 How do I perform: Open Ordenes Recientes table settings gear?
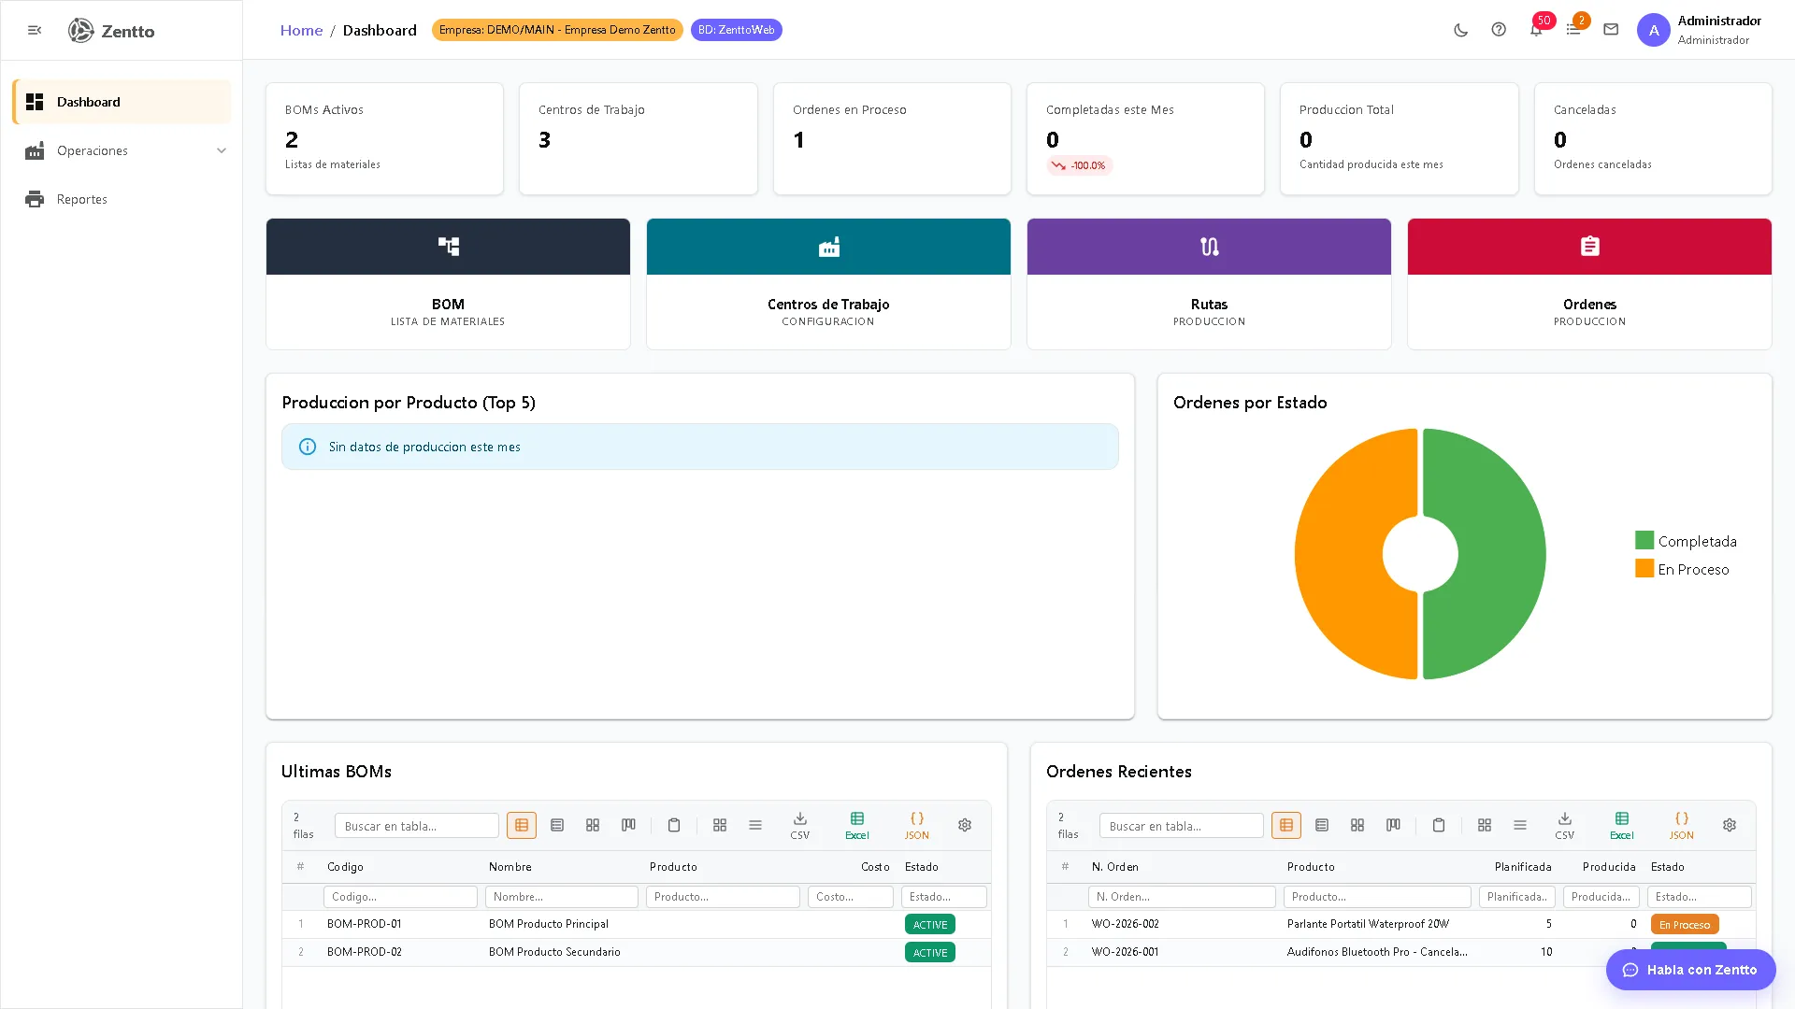pos(1730,825)
